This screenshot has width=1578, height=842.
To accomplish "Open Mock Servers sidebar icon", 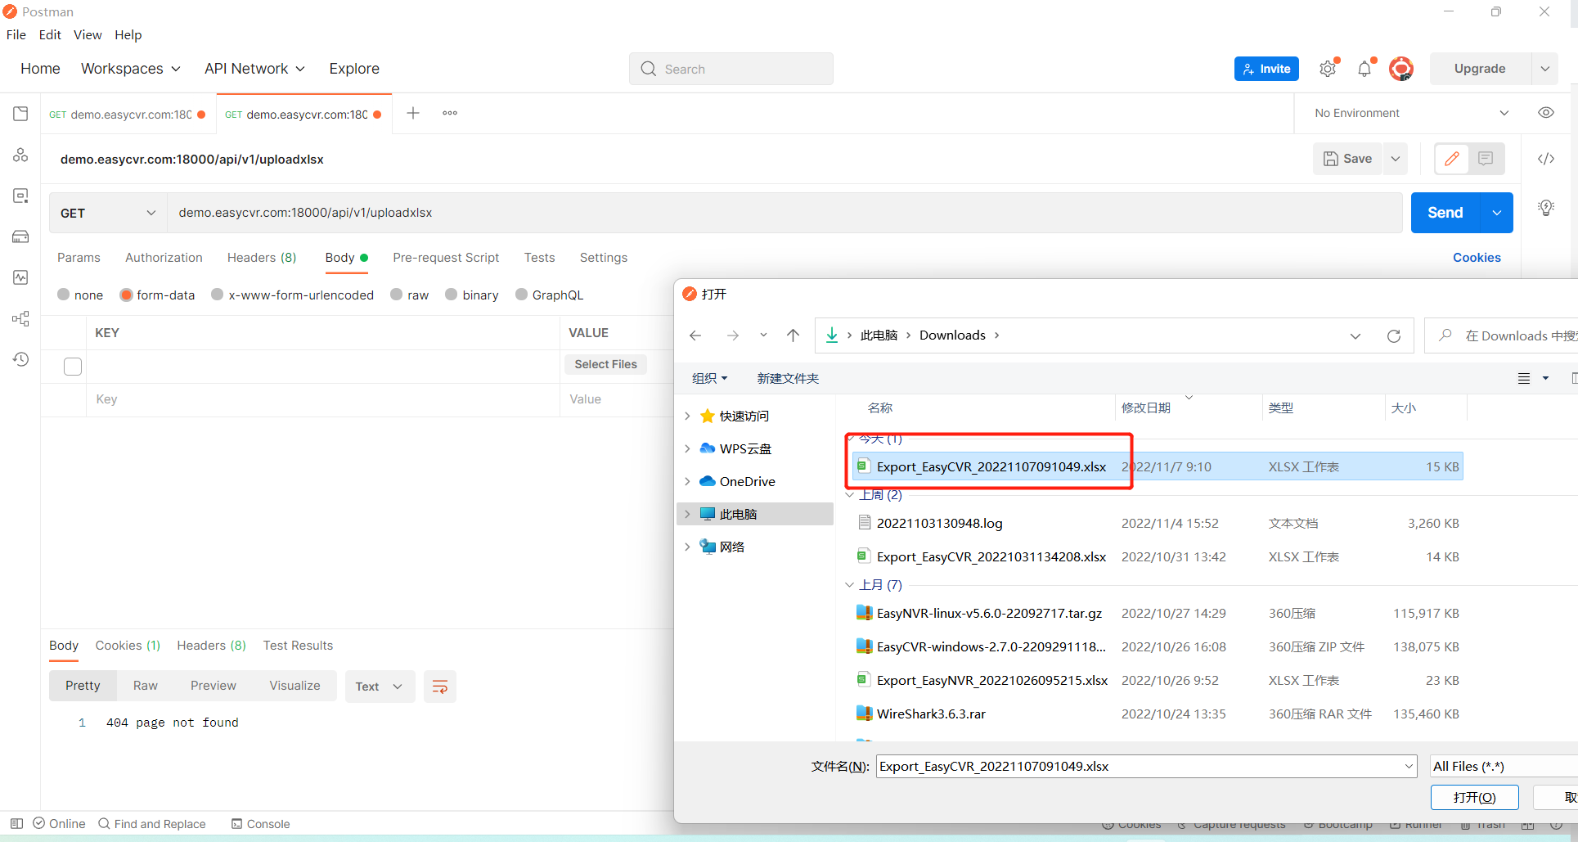I will (x=20, y=236).
